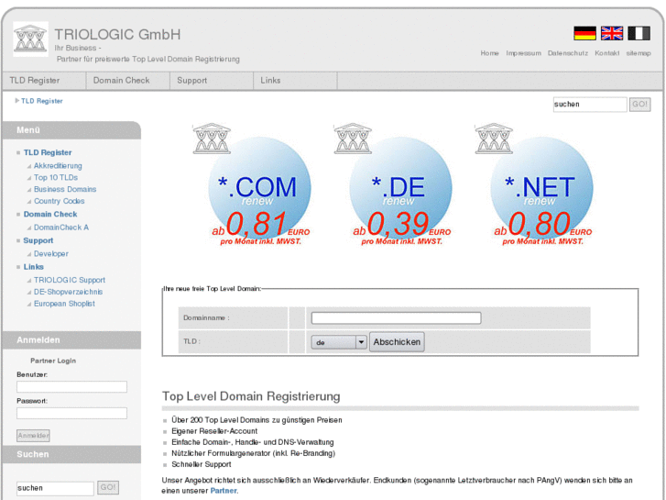666x500 pixels.
Task: Click the TRIOLOGIC GmbH site title
Action: (117, 35)
